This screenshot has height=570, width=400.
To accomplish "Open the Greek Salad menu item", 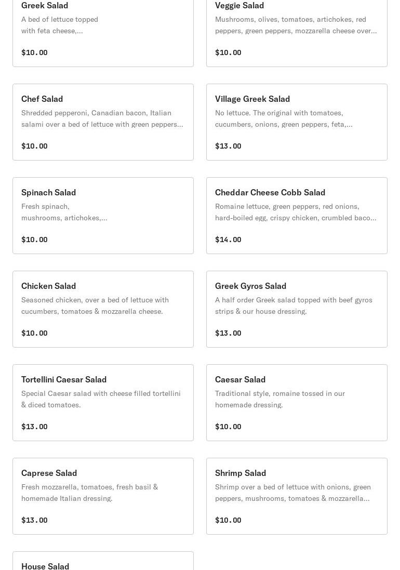I will [103, 32].
